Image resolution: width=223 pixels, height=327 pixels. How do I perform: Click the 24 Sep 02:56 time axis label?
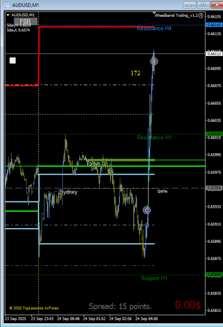[121, 319]
